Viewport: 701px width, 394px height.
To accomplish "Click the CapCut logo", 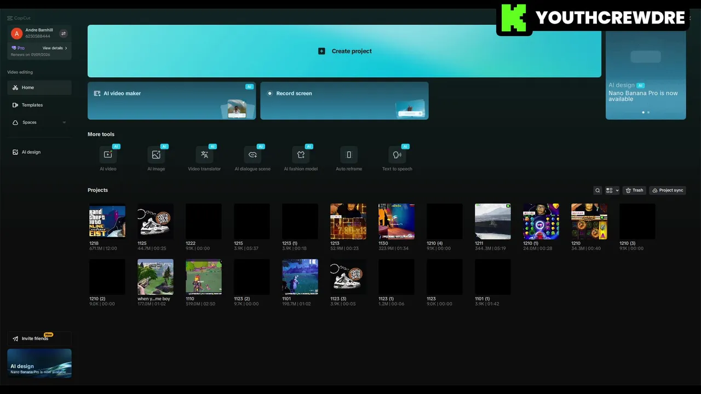I will click(x=19, y=18).
